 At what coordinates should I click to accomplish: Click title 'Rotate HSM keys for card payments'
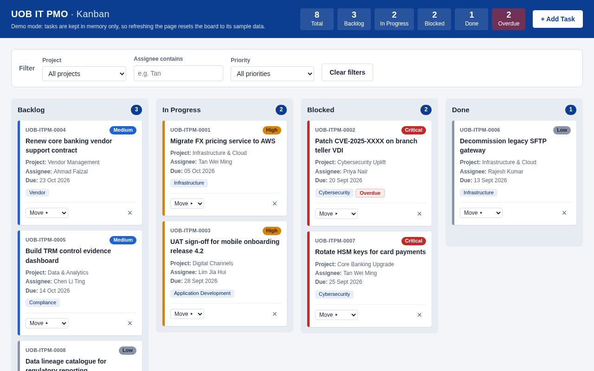tap(370, 252)
